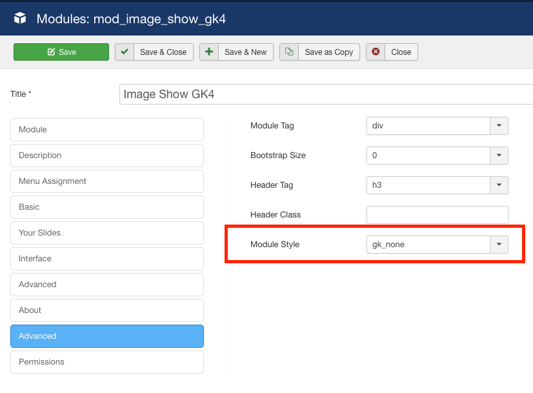The image size is (533, 393).
Task: Expand the Module Style dropdown arrow
Action: tap(499, 245)
